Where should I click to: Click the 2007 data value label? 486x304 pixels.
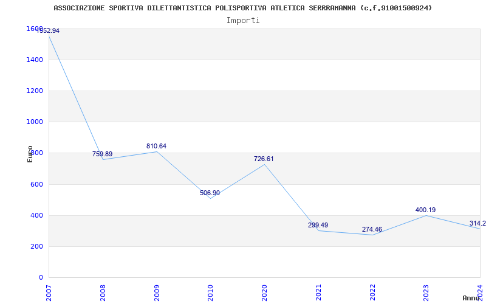(49, 31)
